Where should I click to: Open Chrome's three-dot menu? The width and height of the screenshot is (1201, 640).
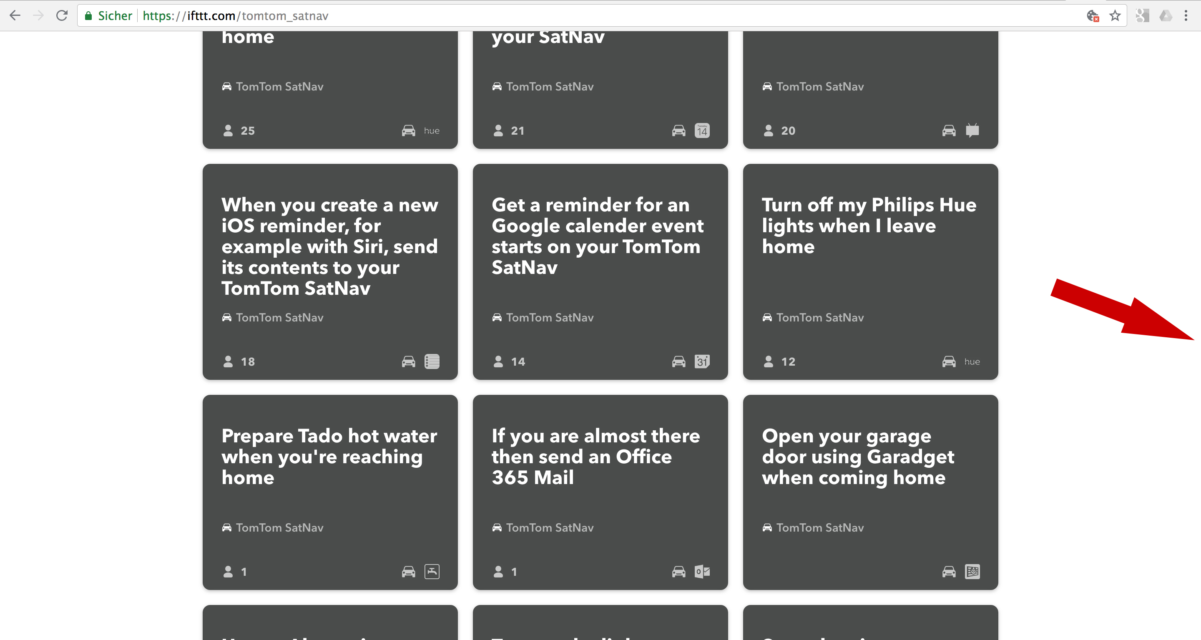click(x=1186, y=16)
